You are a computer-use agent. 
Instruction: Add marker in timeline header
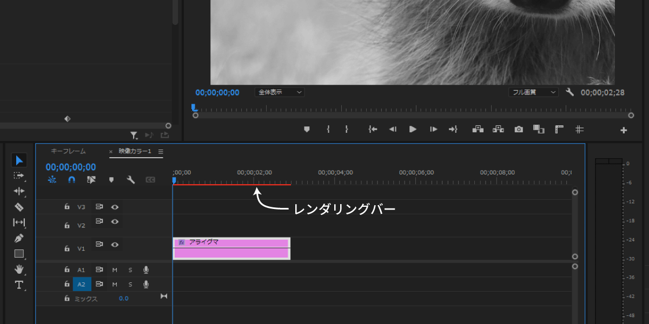111,180
